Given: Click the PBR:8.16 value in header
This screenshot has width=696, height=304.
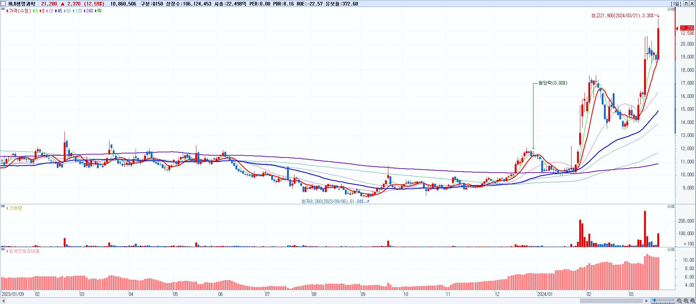Looking at the screenshot, I should click(283, 4).
